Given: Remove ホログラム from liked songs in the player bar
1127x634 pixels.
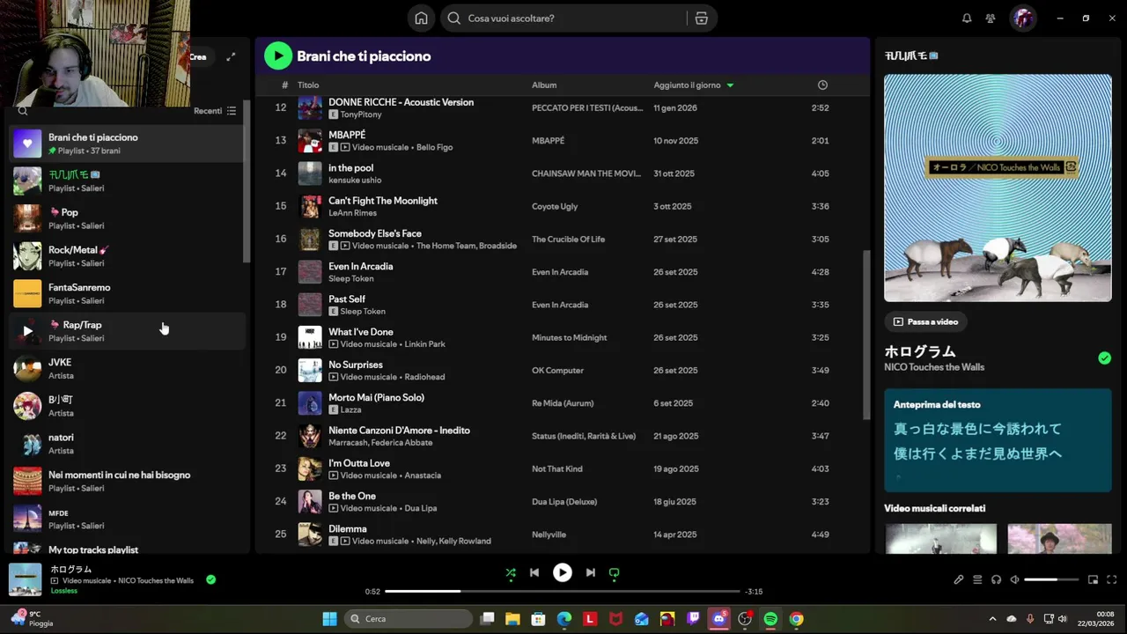Looking at the screenshot, I should coord(210,579).
